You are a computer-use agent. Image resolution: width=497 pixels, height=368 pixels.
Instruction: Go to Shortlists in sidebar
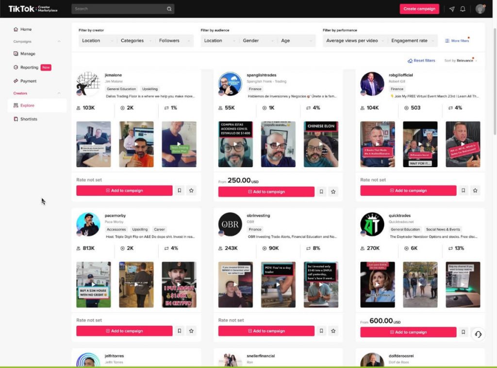point(29,119)
